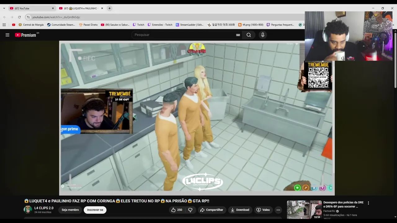The height and width of the screenshot is (223, 397).
Task: Open L4 CLIPS 2.0 channel avatar
Action: click(28, 210)
